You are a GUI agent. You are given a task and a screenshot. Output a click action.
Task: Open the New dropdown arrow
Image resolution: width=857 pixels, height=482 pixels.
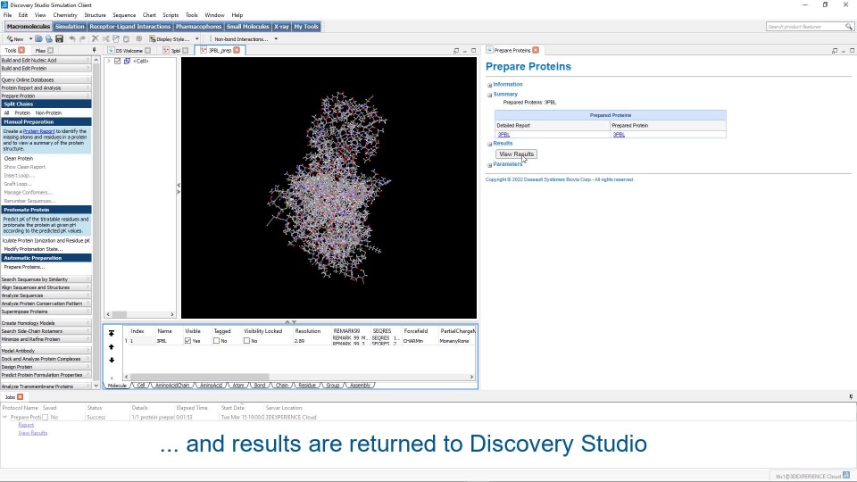click(30, 38)
